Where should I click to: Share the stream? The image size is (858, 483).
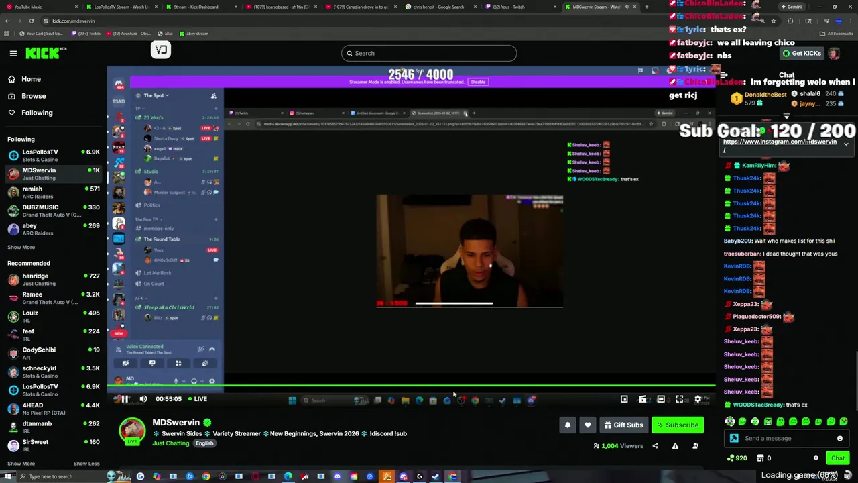(655, 446)
